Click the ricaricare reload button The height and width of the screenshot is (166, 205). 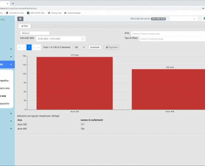[95, 47]
